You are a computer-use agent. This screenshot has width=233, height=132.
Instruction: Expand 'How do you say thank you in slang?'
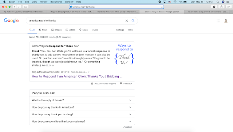[82, 114]
